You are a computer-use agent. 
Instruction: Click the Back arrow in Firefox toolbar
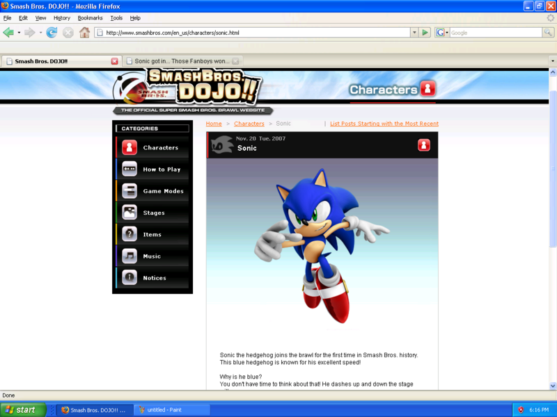[x=8, y=33]
